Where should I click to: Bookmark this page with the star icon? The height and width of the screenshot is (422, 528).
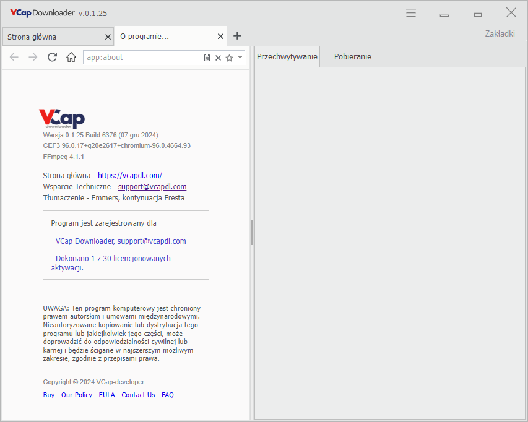pos(229,58)
